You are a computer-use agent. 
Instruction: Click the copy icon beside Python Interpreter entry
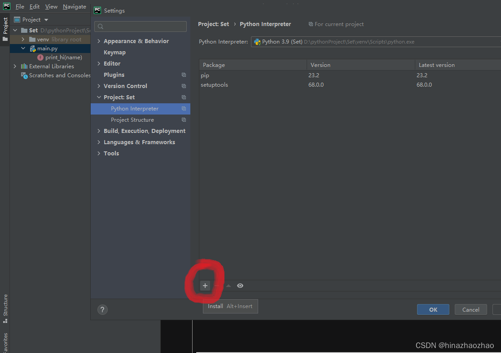[x=184, y=109]
